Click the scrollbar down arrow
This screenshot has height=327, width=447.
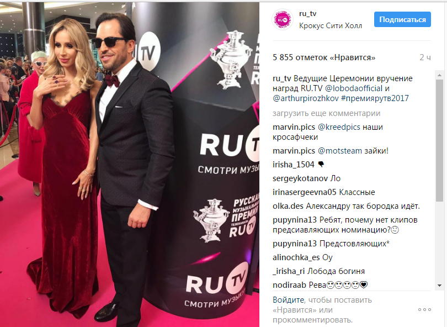(x=439, y=286)
